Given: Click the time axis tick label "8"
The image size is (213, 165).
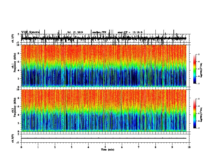Looking at the screenshot, I should pyautogui.click(x=155, y=147).
